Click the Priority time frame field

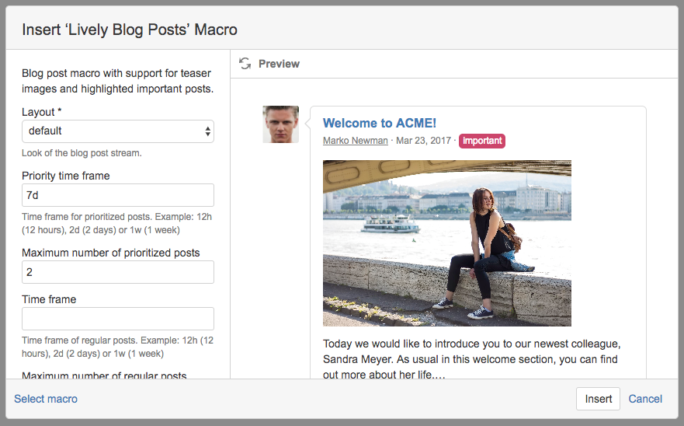[x=118, y=195]
